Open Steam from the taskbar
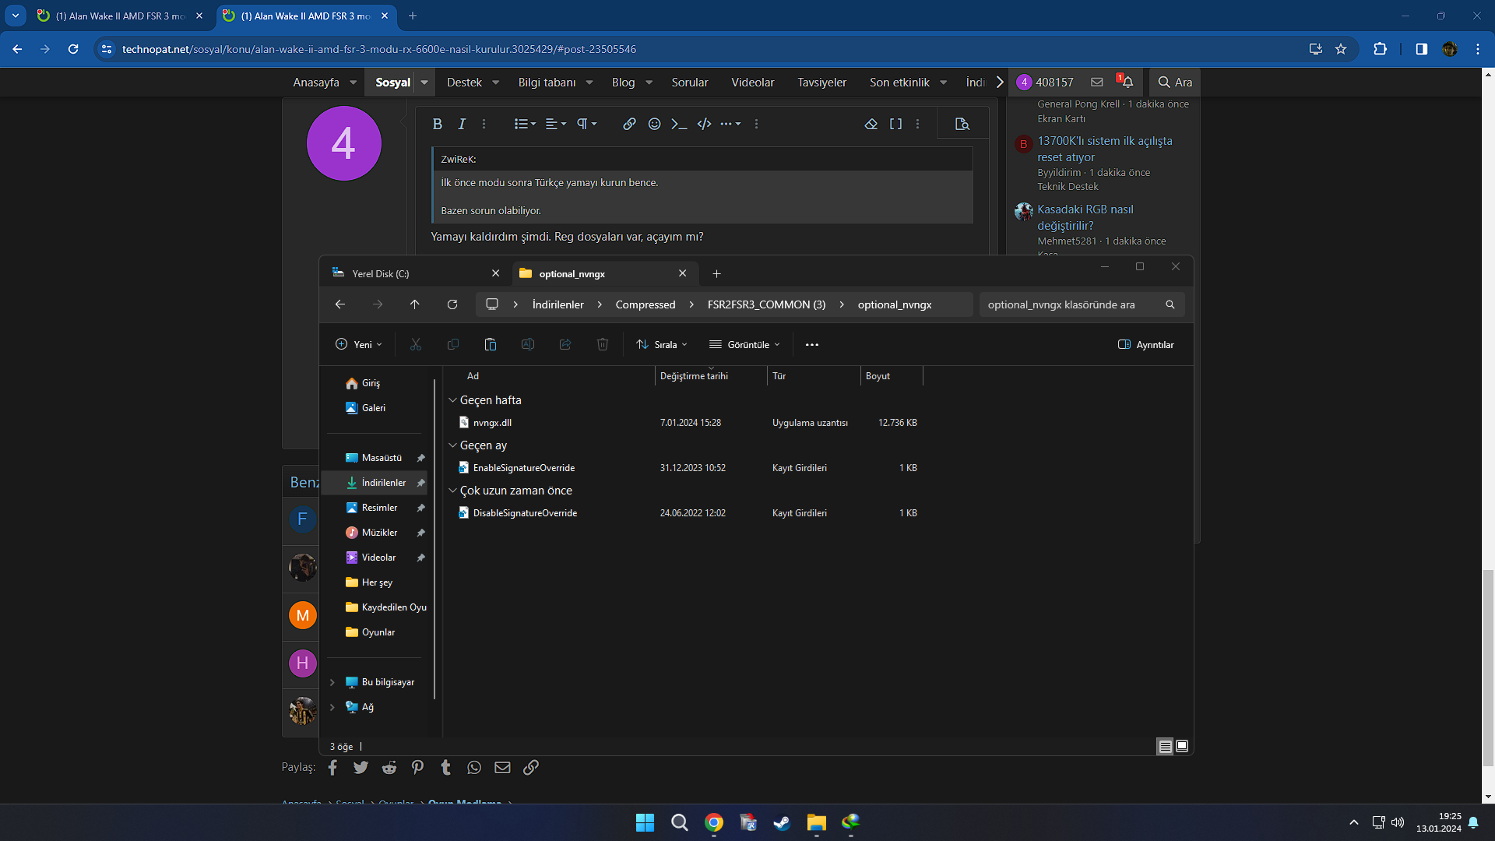 pos(782,822)
